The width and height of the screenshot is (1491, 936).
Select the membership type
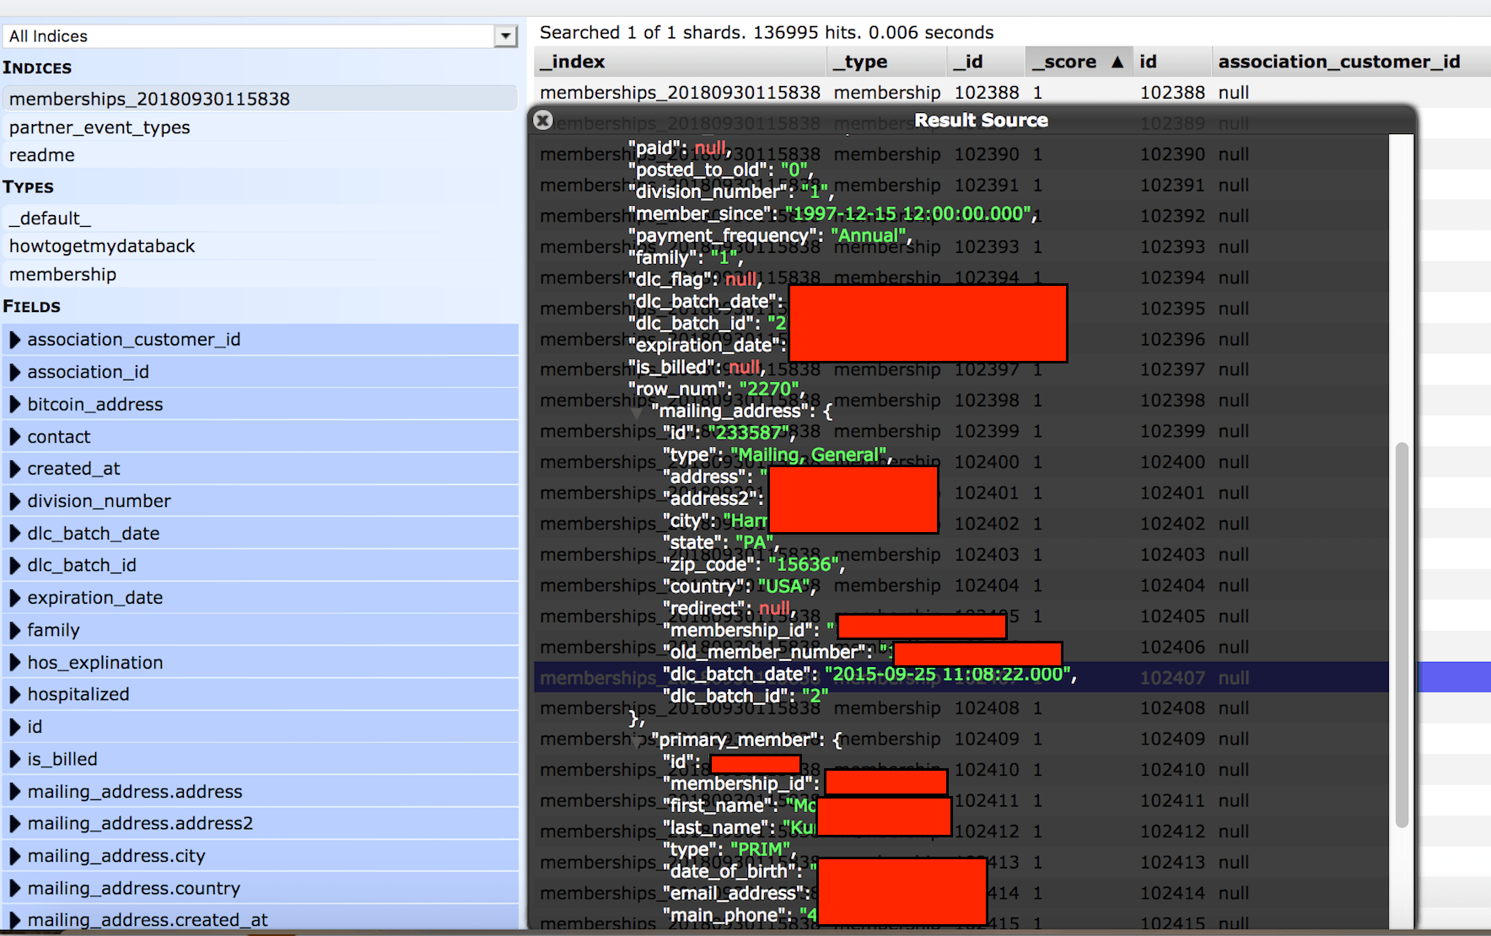(x=260, y=275)
